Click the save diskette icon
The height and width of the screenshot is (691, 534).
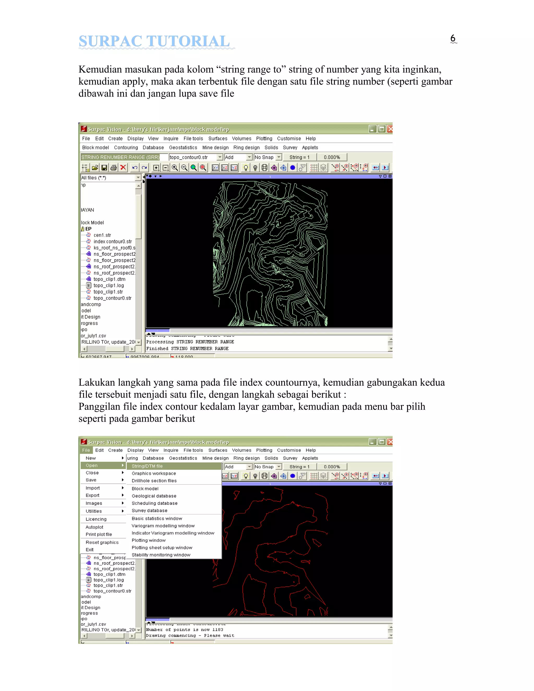click(x=104, y=168)
